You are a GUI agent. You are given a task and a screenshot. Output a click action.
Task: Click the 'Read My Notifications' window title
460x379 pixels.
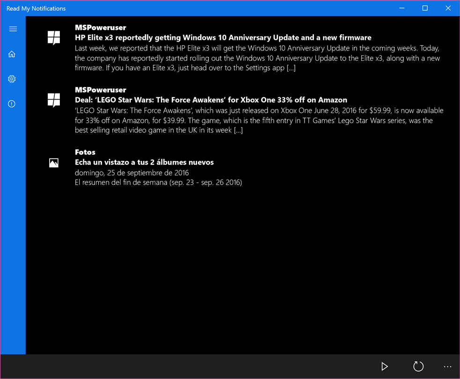[x=36, y=8]
